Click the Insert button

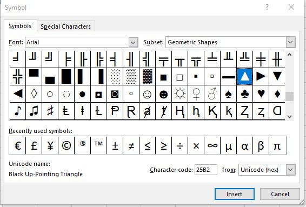coord(235,194)
